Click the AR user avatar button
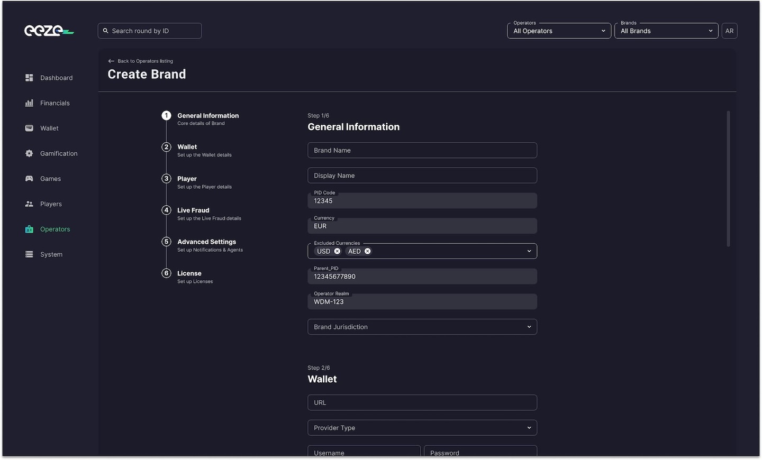Viewport: 762px width, 460px height. tap(729, 31)
